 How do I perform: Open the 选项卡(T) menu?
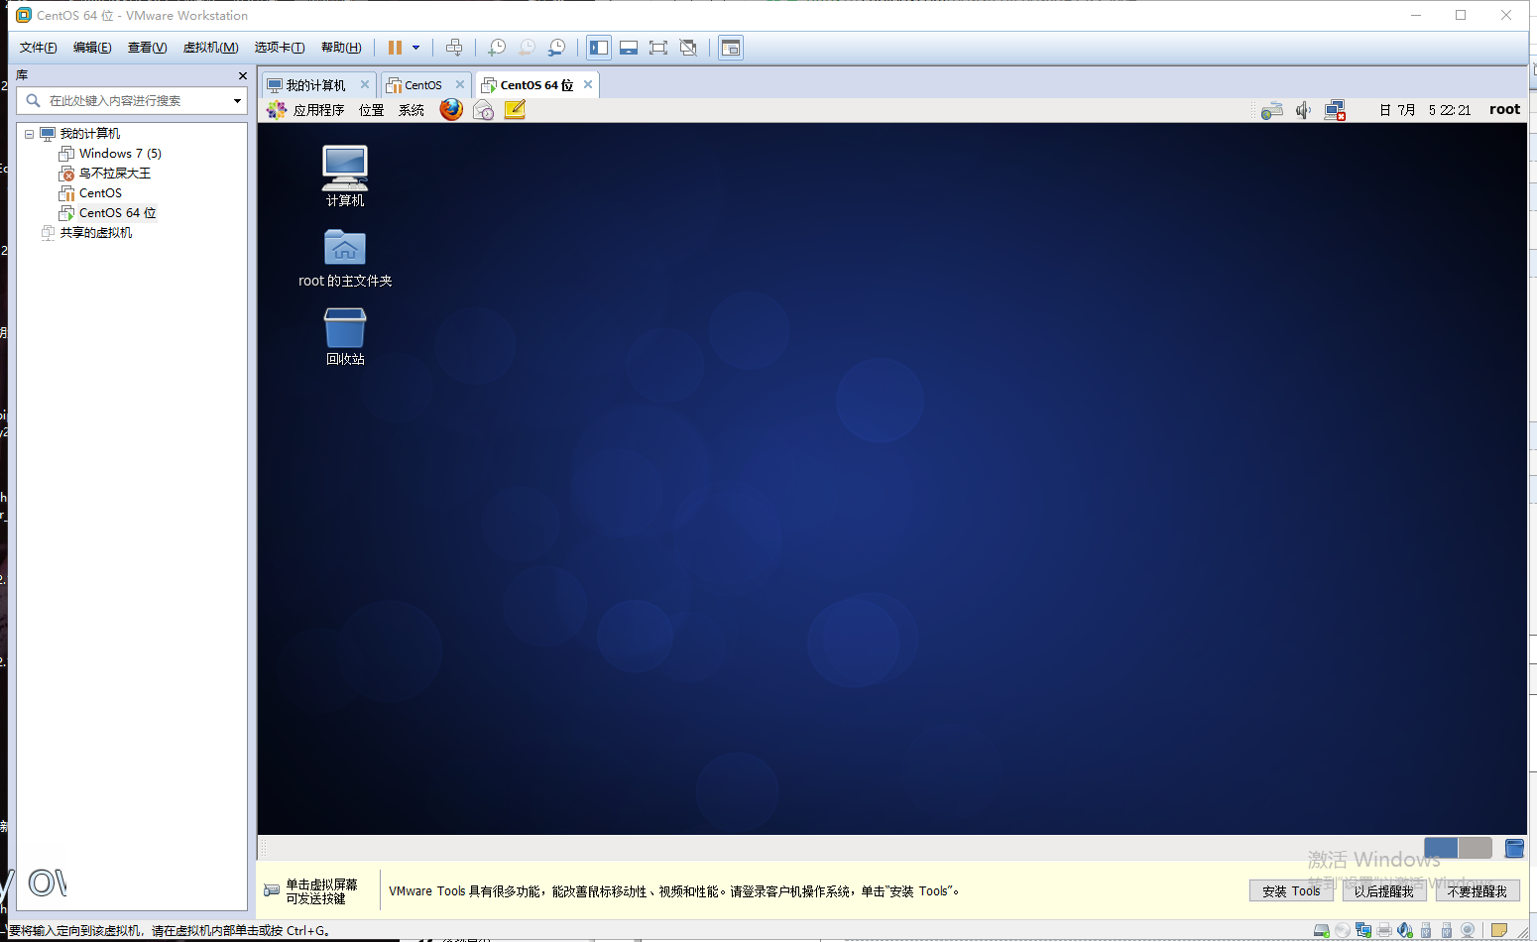pyautogui.click(x=280, y=48)
